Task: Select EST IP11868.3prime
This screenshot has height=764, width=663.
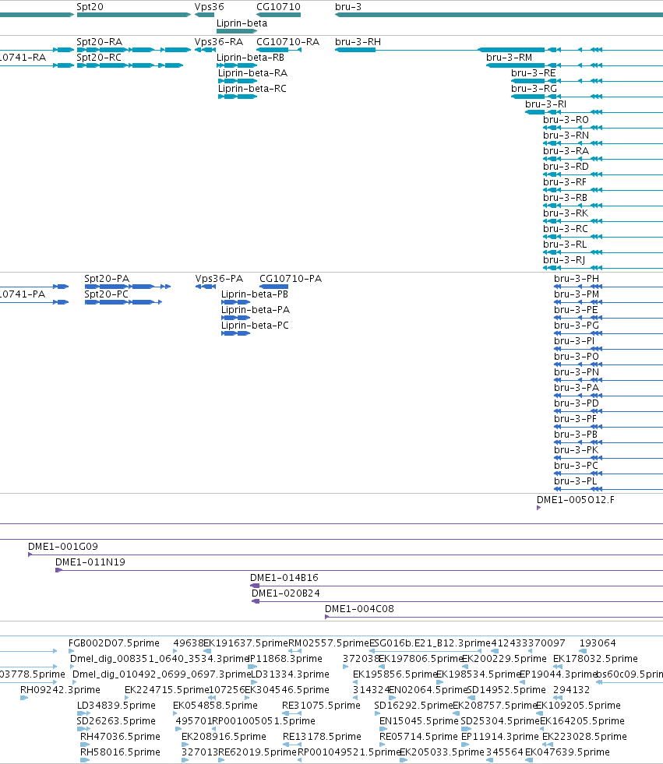Action: click(x=285, y=659)
